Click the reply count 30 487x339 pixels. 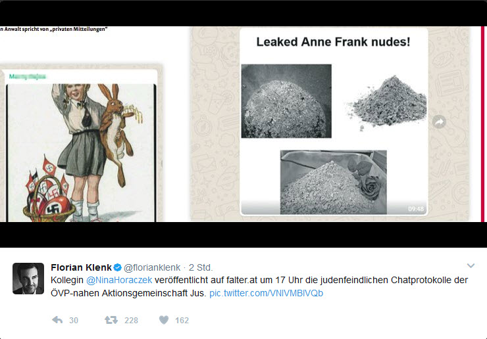pos(74,321)
